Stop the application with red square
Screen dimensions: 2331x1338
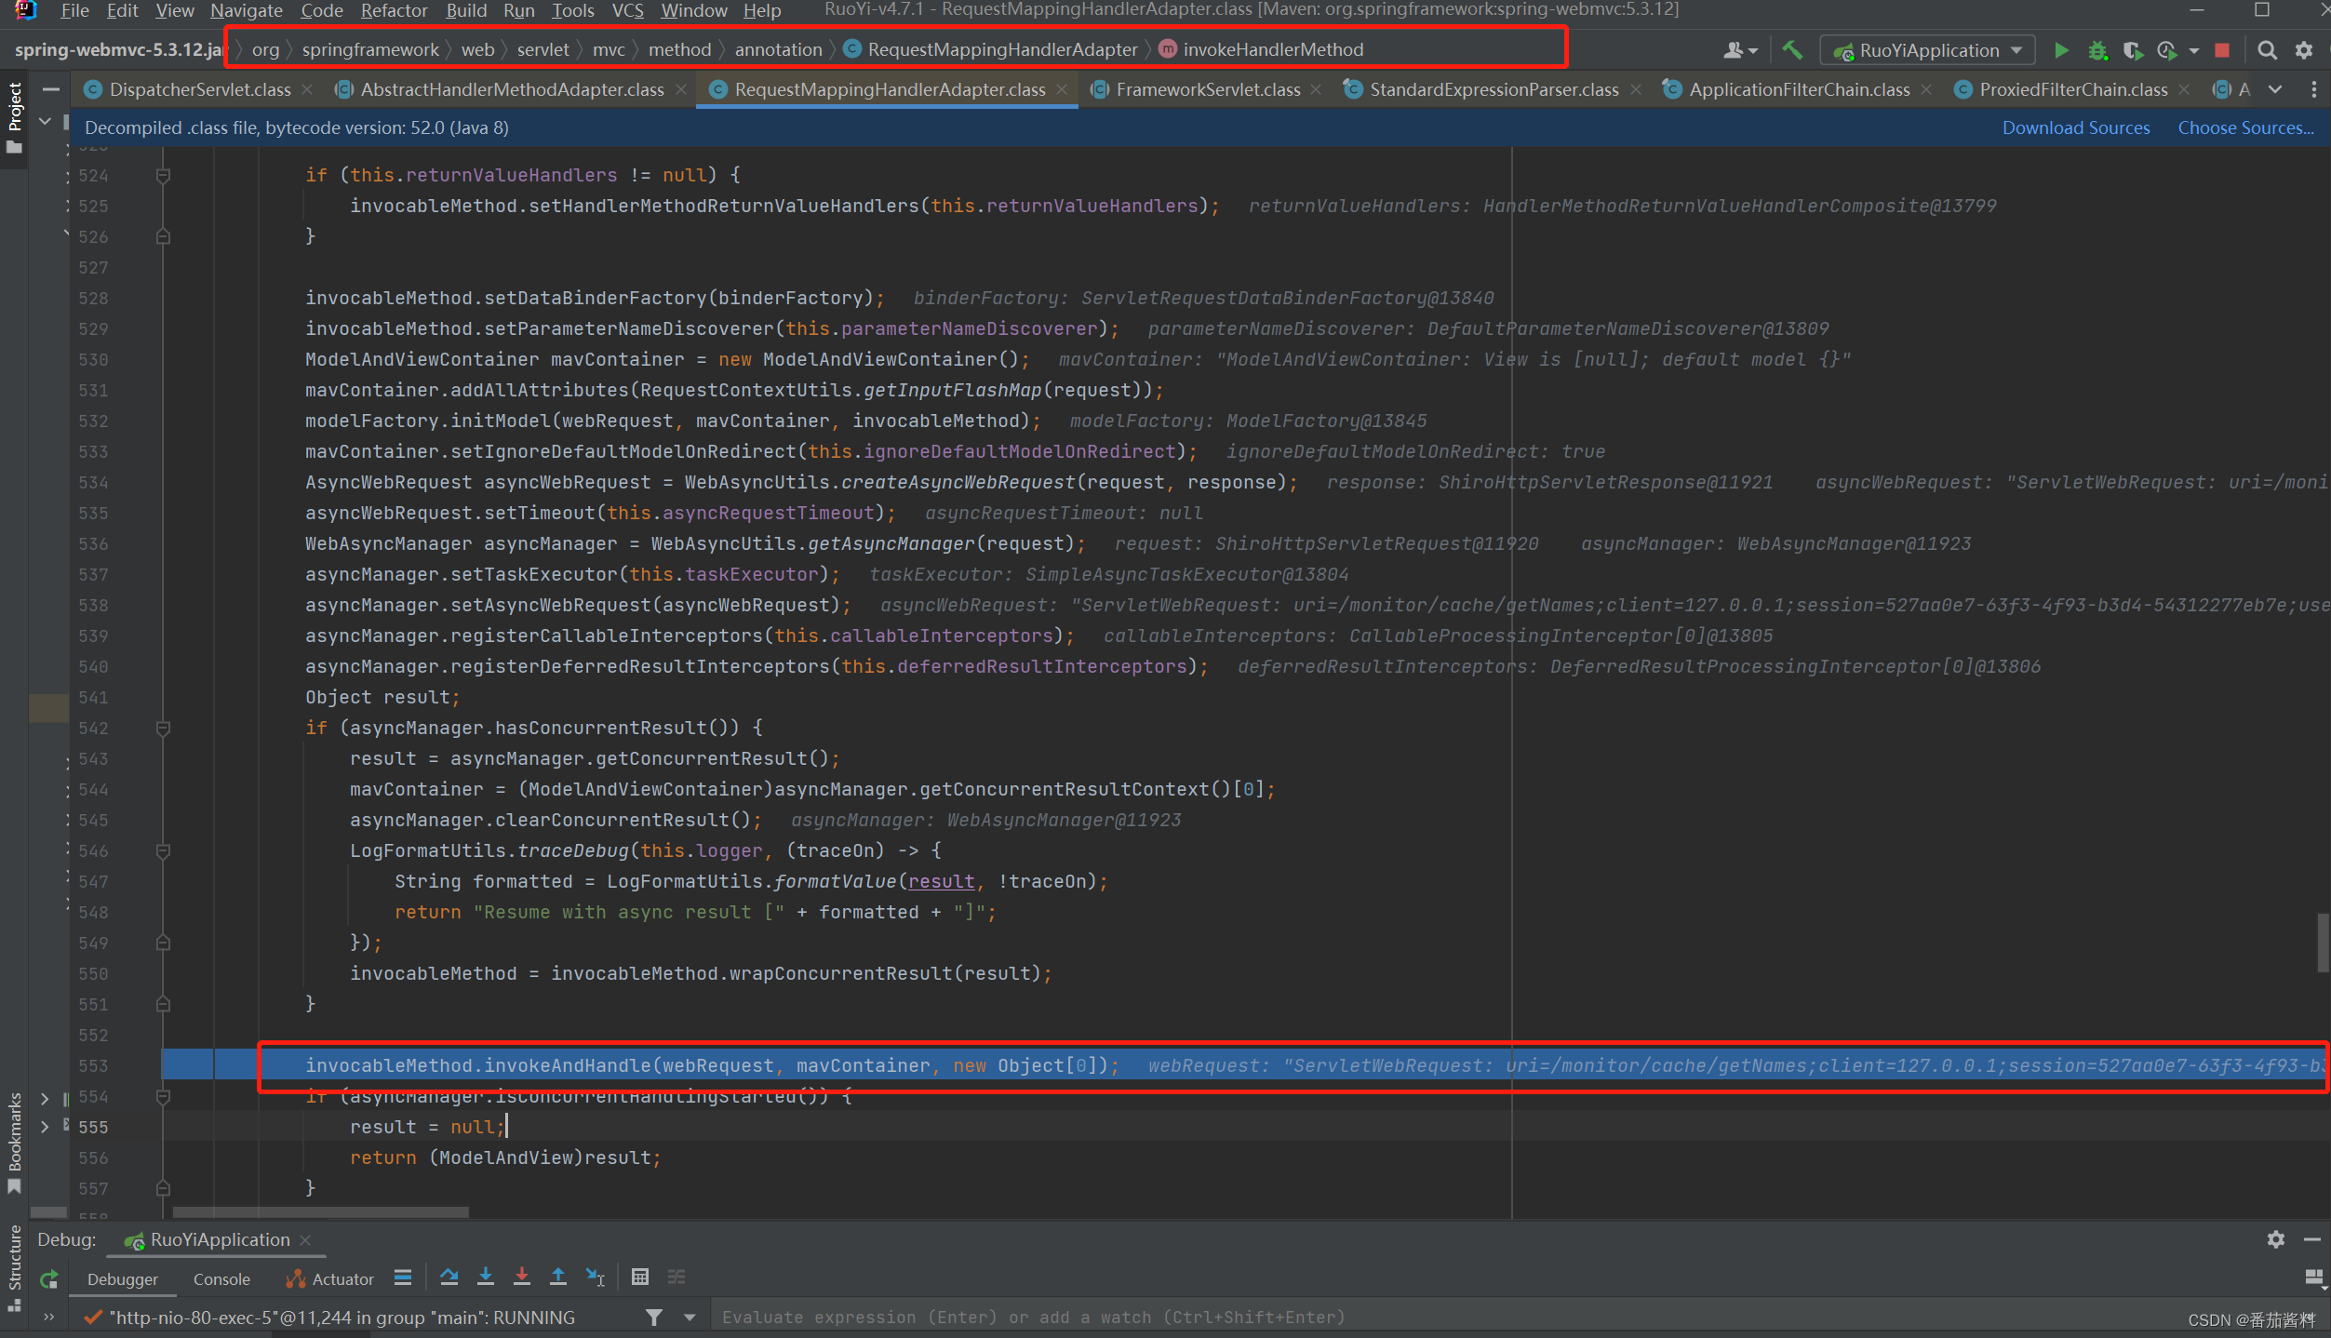[2222, 50]
